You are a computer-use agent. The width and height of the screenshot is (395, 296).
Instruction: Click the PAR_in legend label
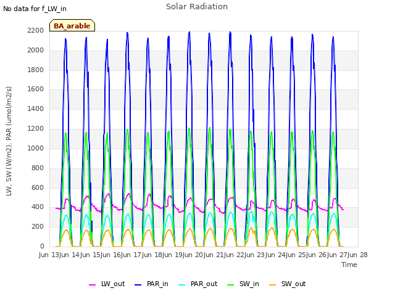[157, 284]
